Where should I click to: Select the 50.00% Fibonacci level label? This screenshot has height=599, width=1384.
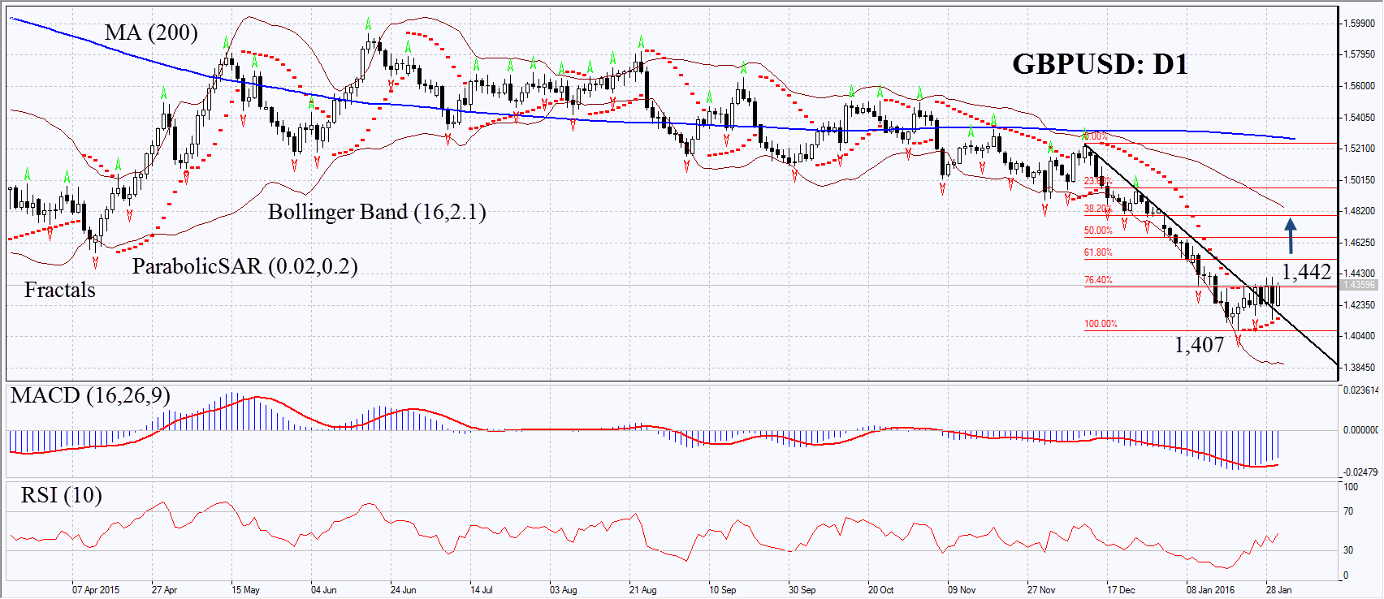tap(1098, 231)
